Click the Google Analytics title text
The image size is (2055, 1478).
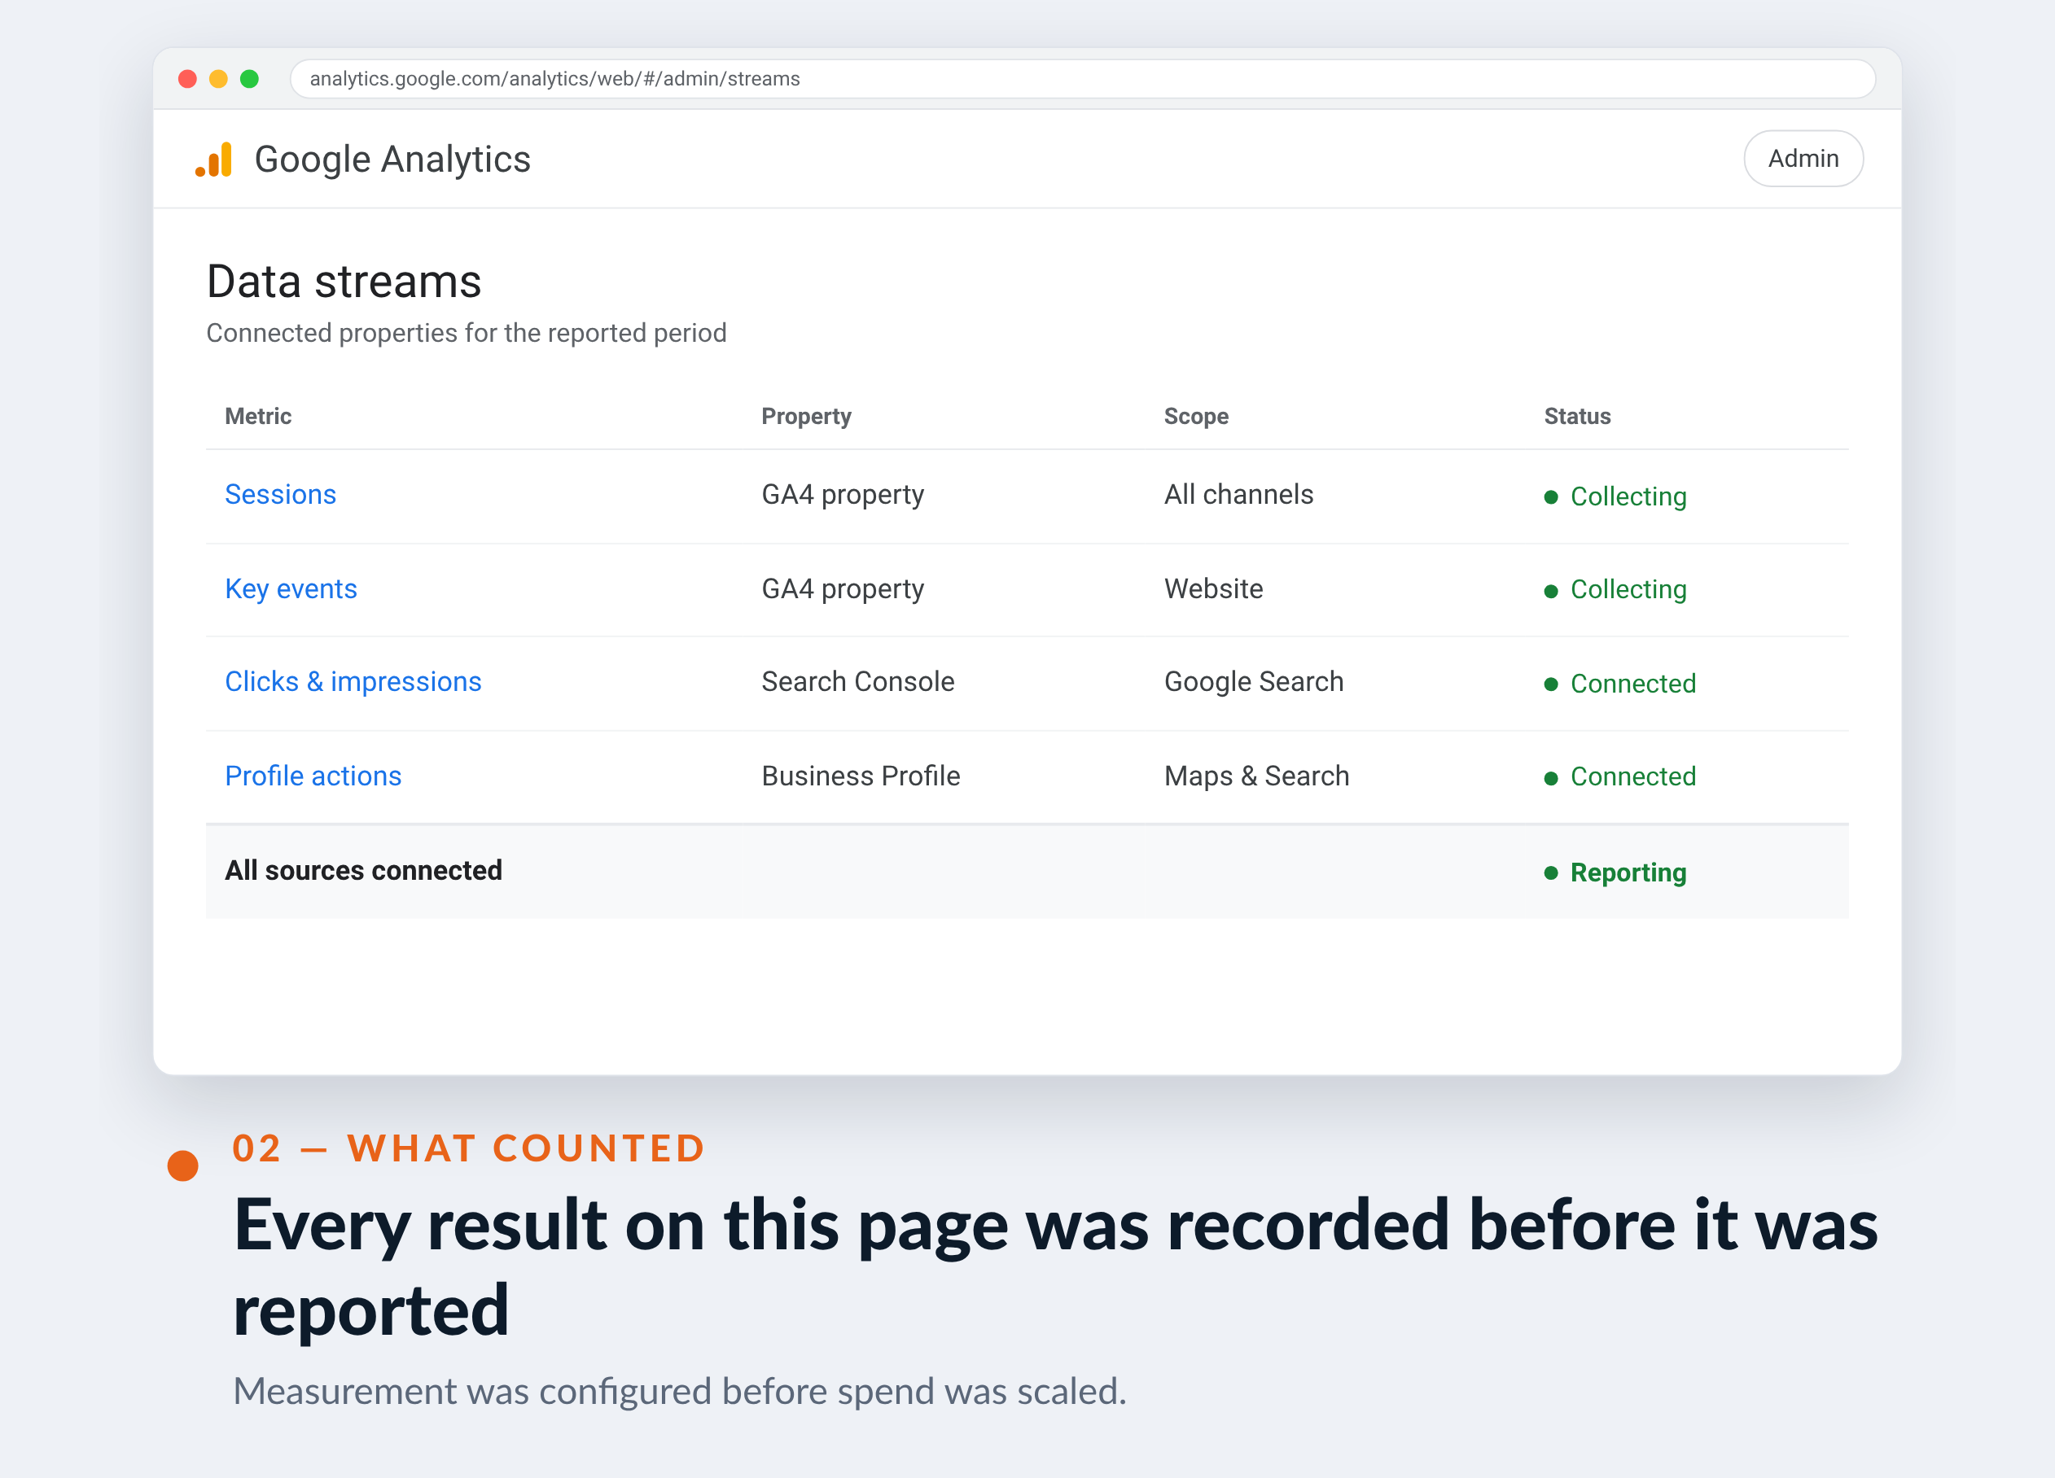(x=392, y=160)
